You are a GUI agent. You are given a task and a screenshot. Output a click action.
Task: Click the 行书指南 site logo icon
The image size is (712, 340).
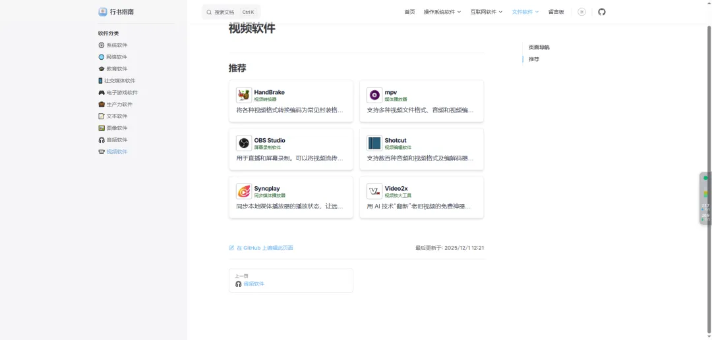point(103,12)
